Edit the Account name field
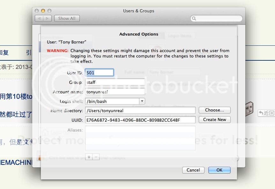Screen dimensions: 275x189 point(115,92)
